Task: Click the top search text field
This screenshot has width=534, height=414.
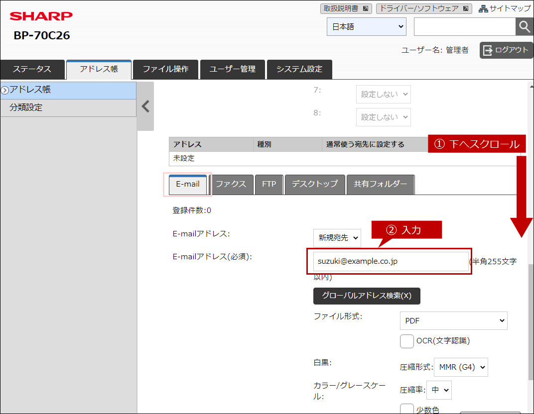Action: (465, 26)
